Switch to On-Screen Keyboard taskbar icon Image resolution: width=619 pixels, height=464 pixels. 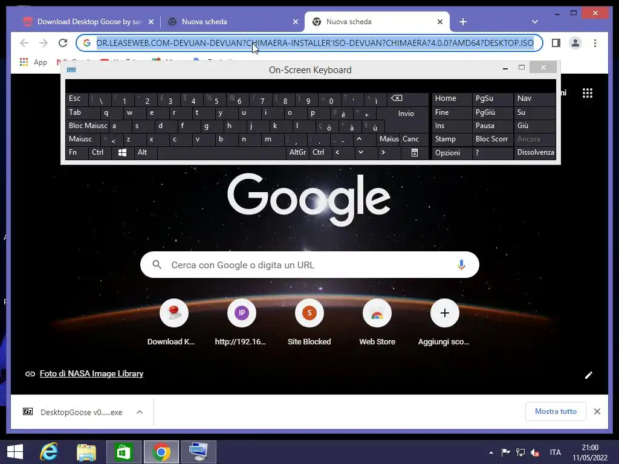198,452
